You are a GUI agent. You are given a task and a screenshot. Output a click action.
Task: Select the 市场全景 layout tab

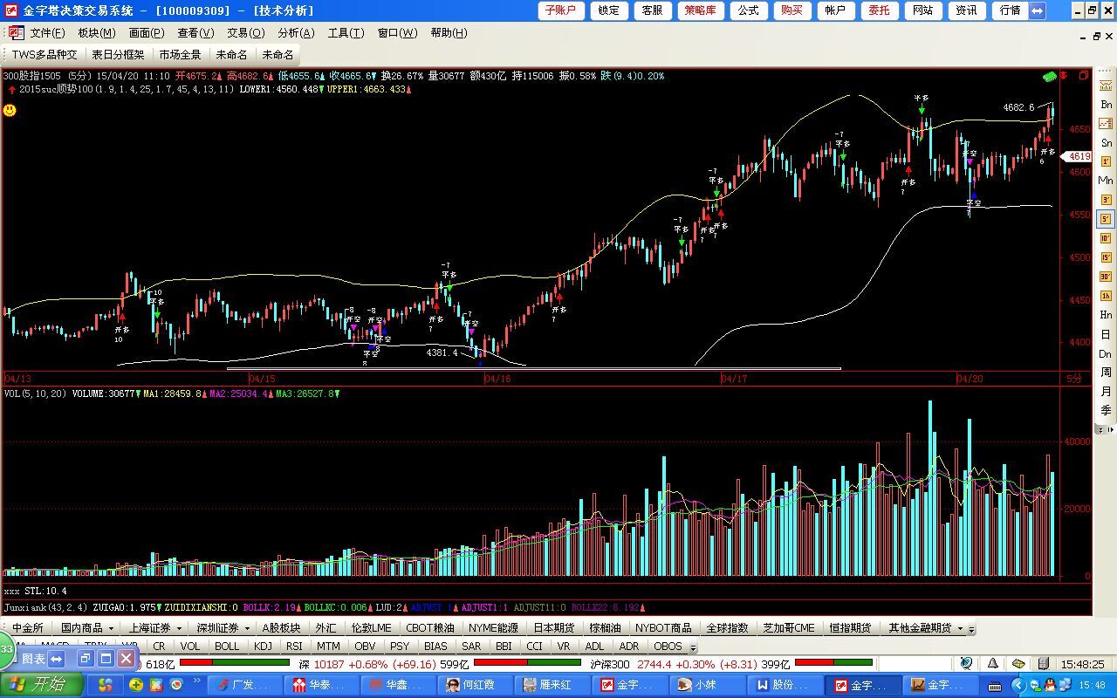pyautogui.click(x=180, y=54)
